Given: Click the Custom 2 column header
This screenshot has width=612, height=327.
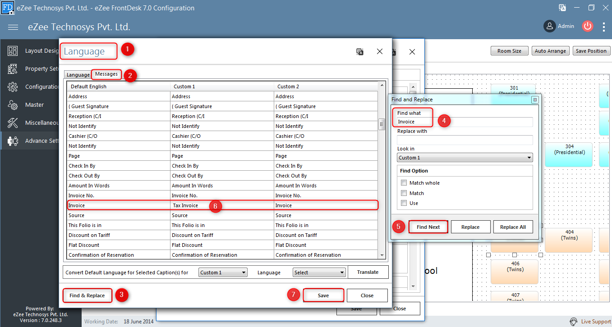Looking at the screenshot, I should 326,86.
